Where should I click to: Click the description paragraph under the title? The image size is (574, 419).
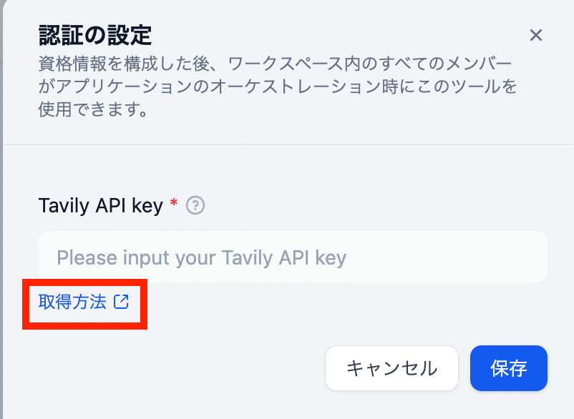[278, 87]
